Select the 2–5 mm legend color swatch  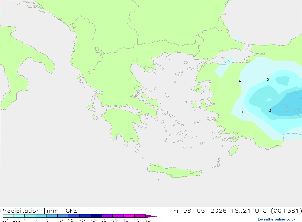pos(41,216)
